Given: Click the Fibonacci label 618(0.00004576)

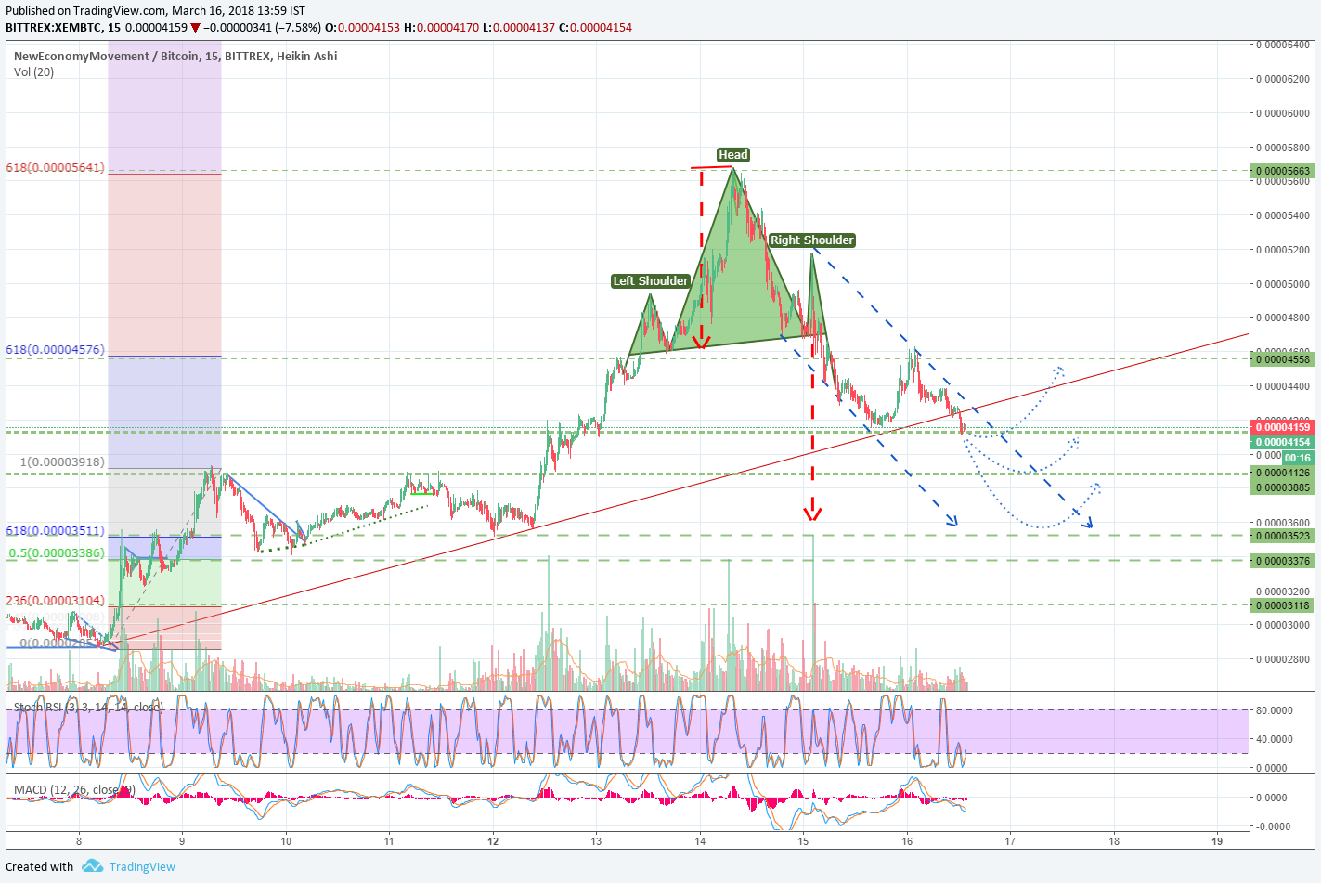Looking at the screenshot, I should click(x=56, y=350).
